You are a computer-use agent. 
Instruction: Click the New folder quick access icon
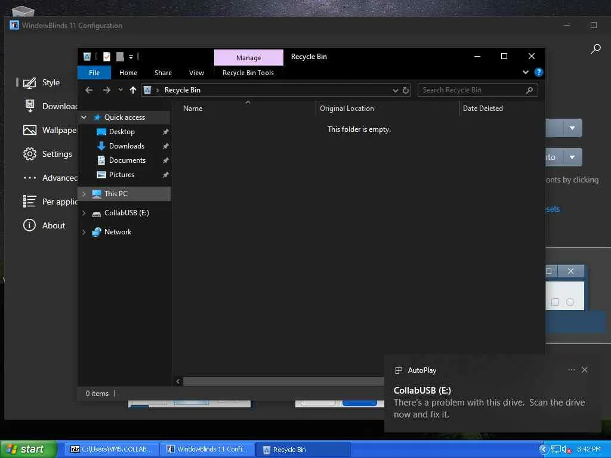120,57
